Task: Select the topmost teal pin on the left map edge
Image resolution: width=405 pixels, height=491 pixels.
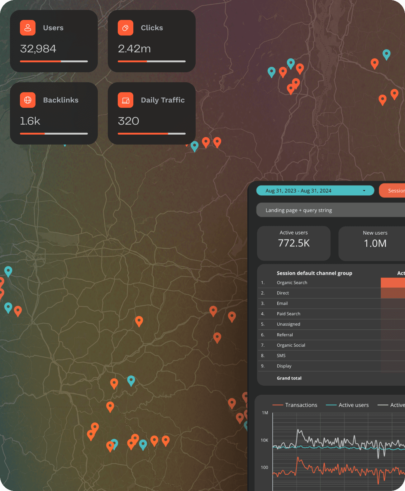Action: coord(8,271)
